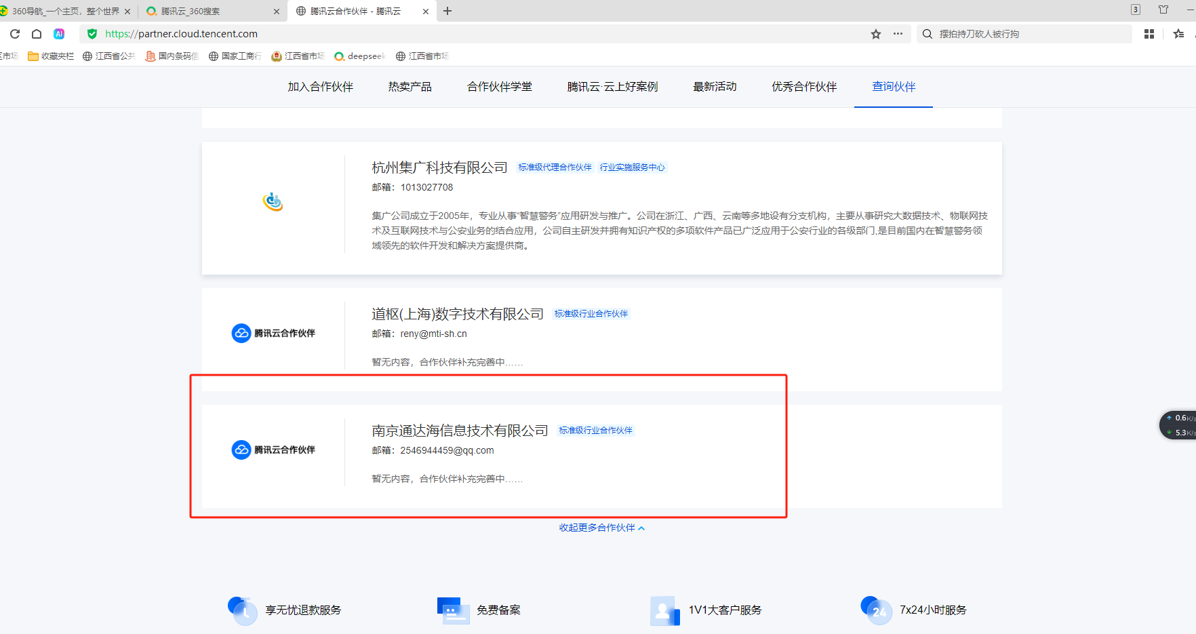The image size is (1196, 634).
Task: Switch to 360导航 browser tab
Action: tap(66, 12)
